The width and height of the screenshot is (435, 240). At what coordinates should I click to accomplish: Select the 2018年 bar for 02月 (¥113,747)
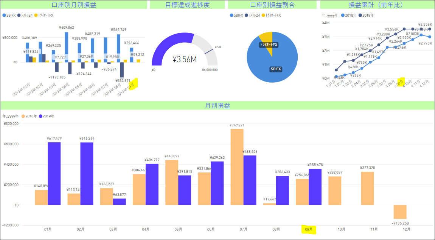click(74, 199)
